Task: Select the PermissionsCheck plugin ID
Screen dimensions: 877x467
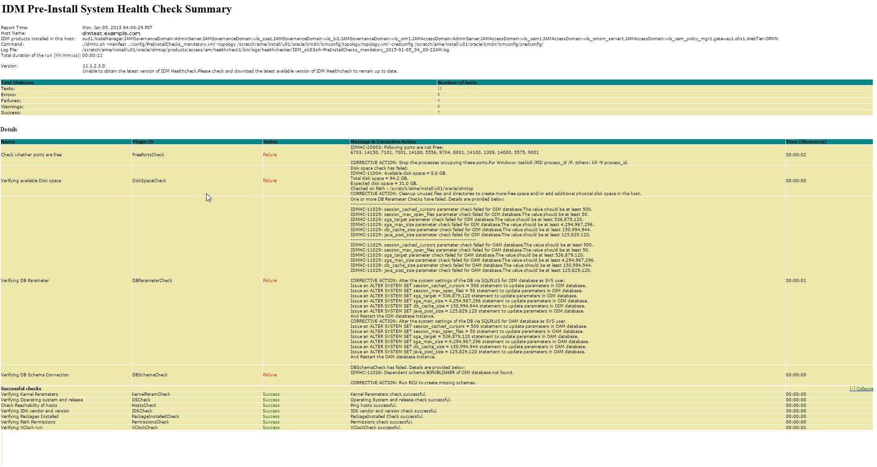Action: [x=150, y=422]
